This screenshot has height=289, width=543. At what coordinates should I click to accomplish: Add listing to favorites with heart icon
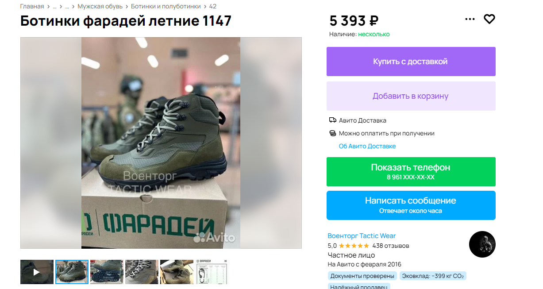(489, 19)
